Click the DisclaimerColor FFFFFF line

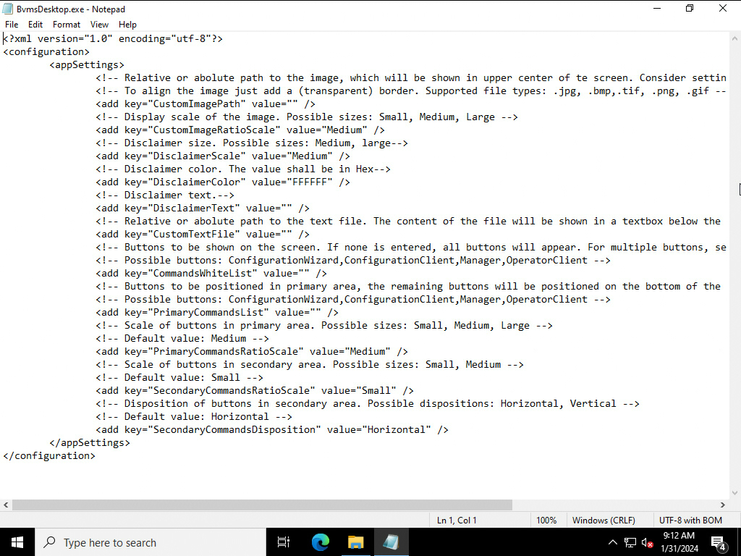[223, 182]
